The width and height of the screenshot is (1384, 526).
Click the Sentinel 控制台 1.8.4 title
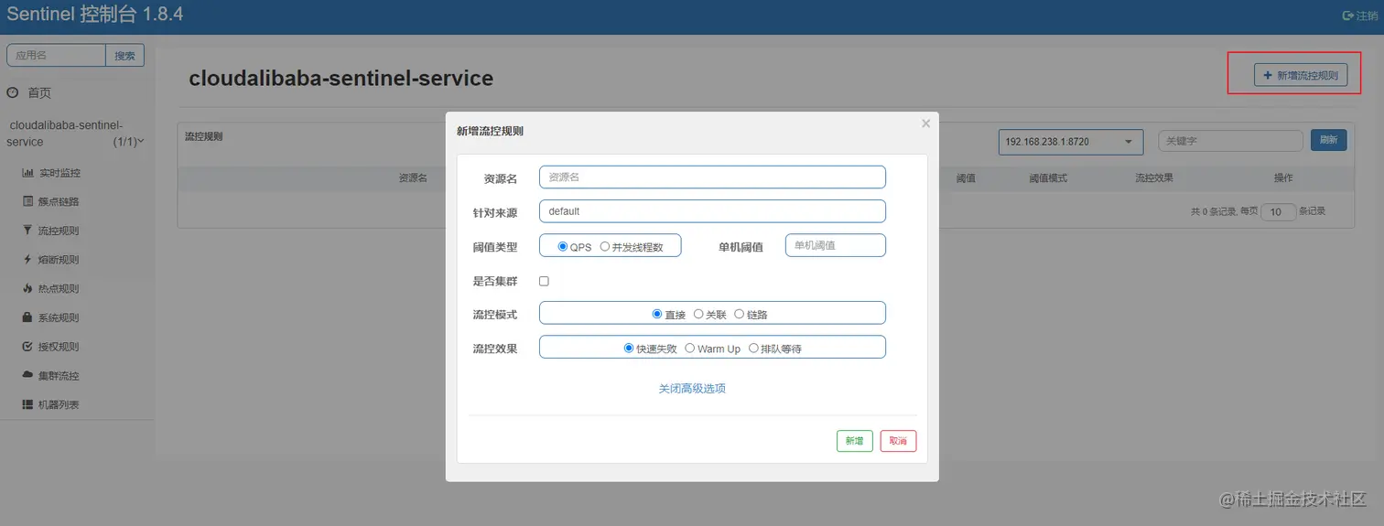(95, 16)
